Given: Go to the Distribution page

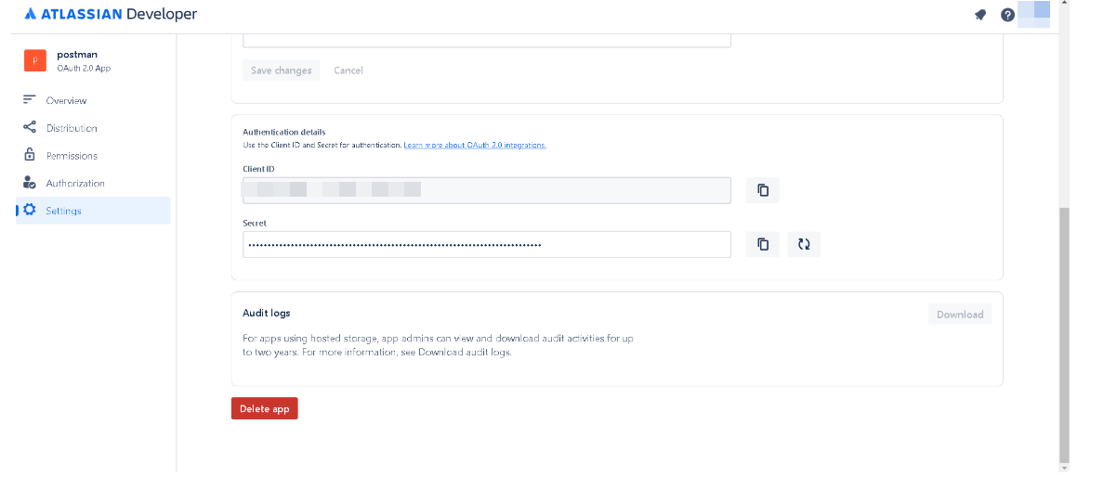Looking at the screenshot, I should click(x=72, y=128).
